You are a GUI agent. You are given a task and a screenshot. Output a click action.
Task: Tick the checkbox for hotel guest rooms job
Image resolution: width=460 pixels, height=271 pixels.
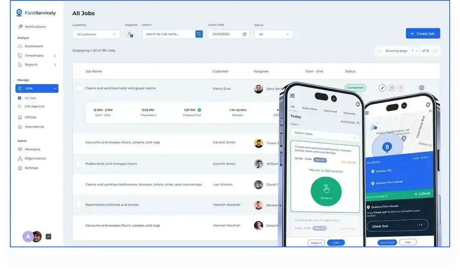(x=79, y=88)
